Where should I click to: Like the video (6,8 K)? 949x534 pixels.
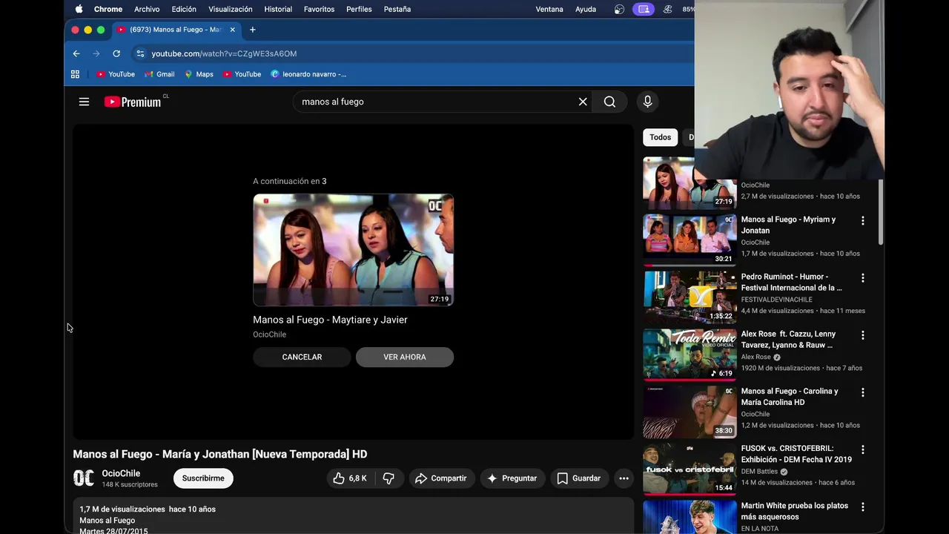(x=351, y=478)
